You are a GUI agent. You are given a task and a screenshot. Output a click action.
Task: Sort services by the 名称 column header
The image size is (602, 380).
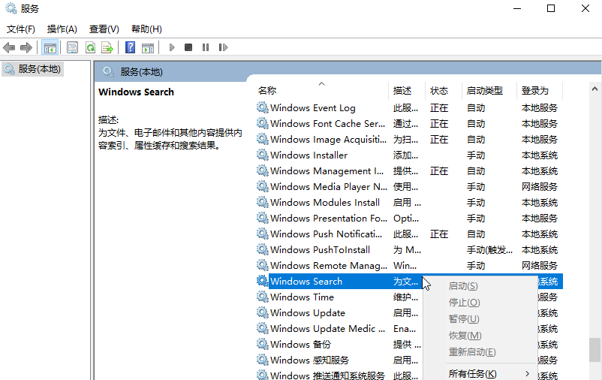pos(267,90)
